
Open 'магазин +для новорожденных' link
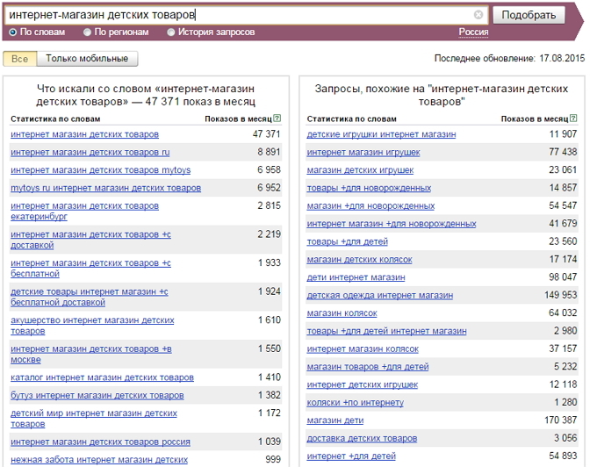(x=370, y=206)
